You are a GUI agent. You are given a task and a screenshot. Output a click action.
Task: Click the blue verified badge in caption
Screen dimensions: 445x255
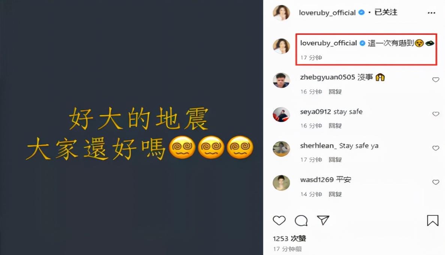coord(362,43)
